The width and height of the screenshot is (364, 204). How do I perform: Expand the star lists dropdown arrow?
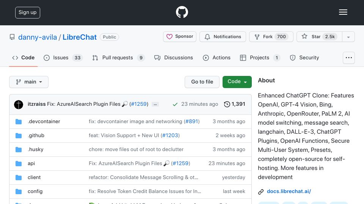coord(348,37)
